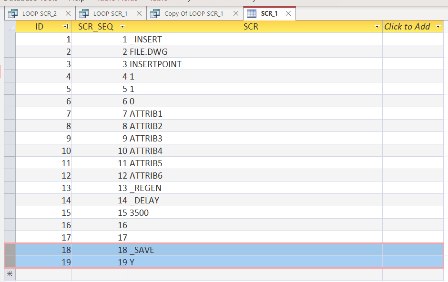The width and height of the screenshot is (448, 282).
Task: Select the SCR_1 table tab
Action: click(x=269, y=13)
